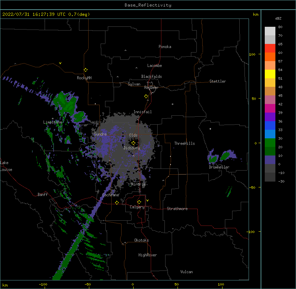
Task: Click the Innisfail city label
Action: 143,112
